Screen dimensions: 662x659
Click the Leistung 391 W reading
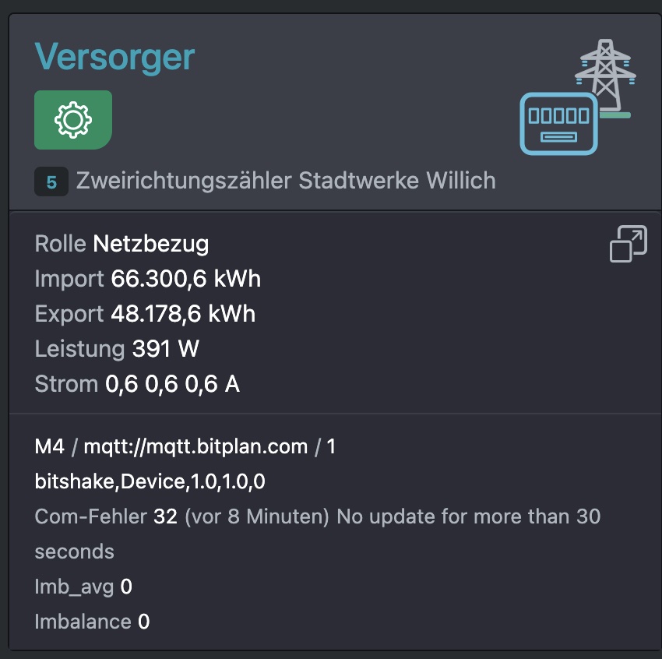(x=117, y=349)
